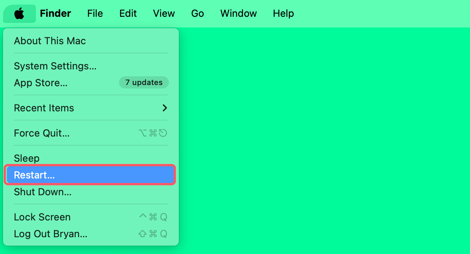Select Shut Down option

[42, 192]
